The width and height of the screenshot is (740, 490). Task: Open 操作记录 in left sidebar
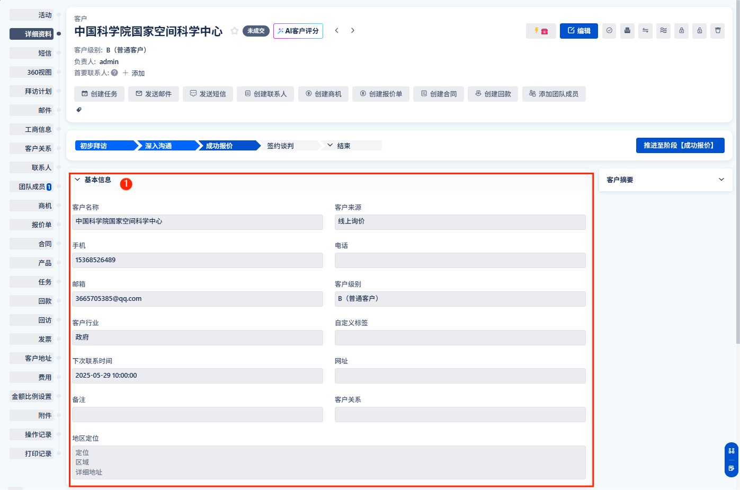(31, 434)
